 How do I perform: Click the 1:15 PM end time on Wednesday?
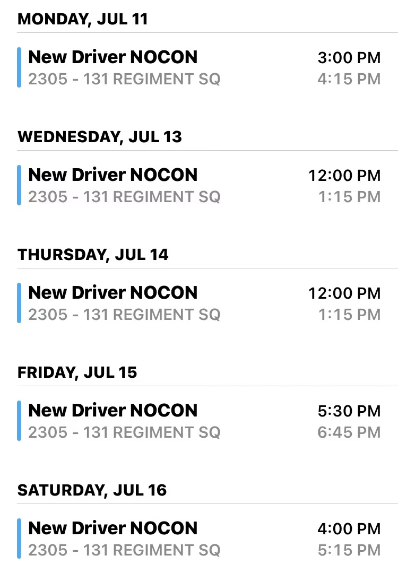(350, 197)
